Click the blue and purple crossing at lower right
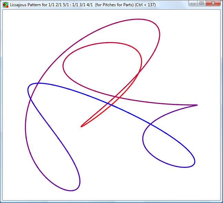The image size is (223, 203). [150, 124]
